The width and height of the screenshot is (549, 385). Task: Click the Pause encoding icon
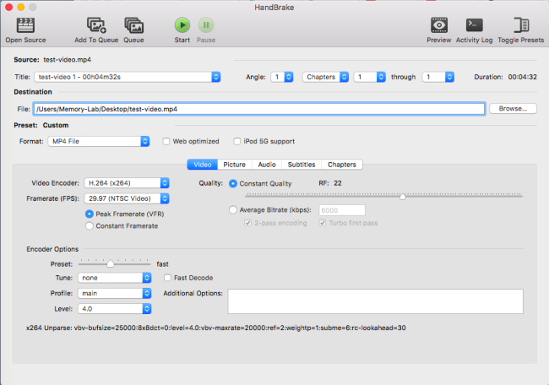pyautogui.click(x=206, y=24)
